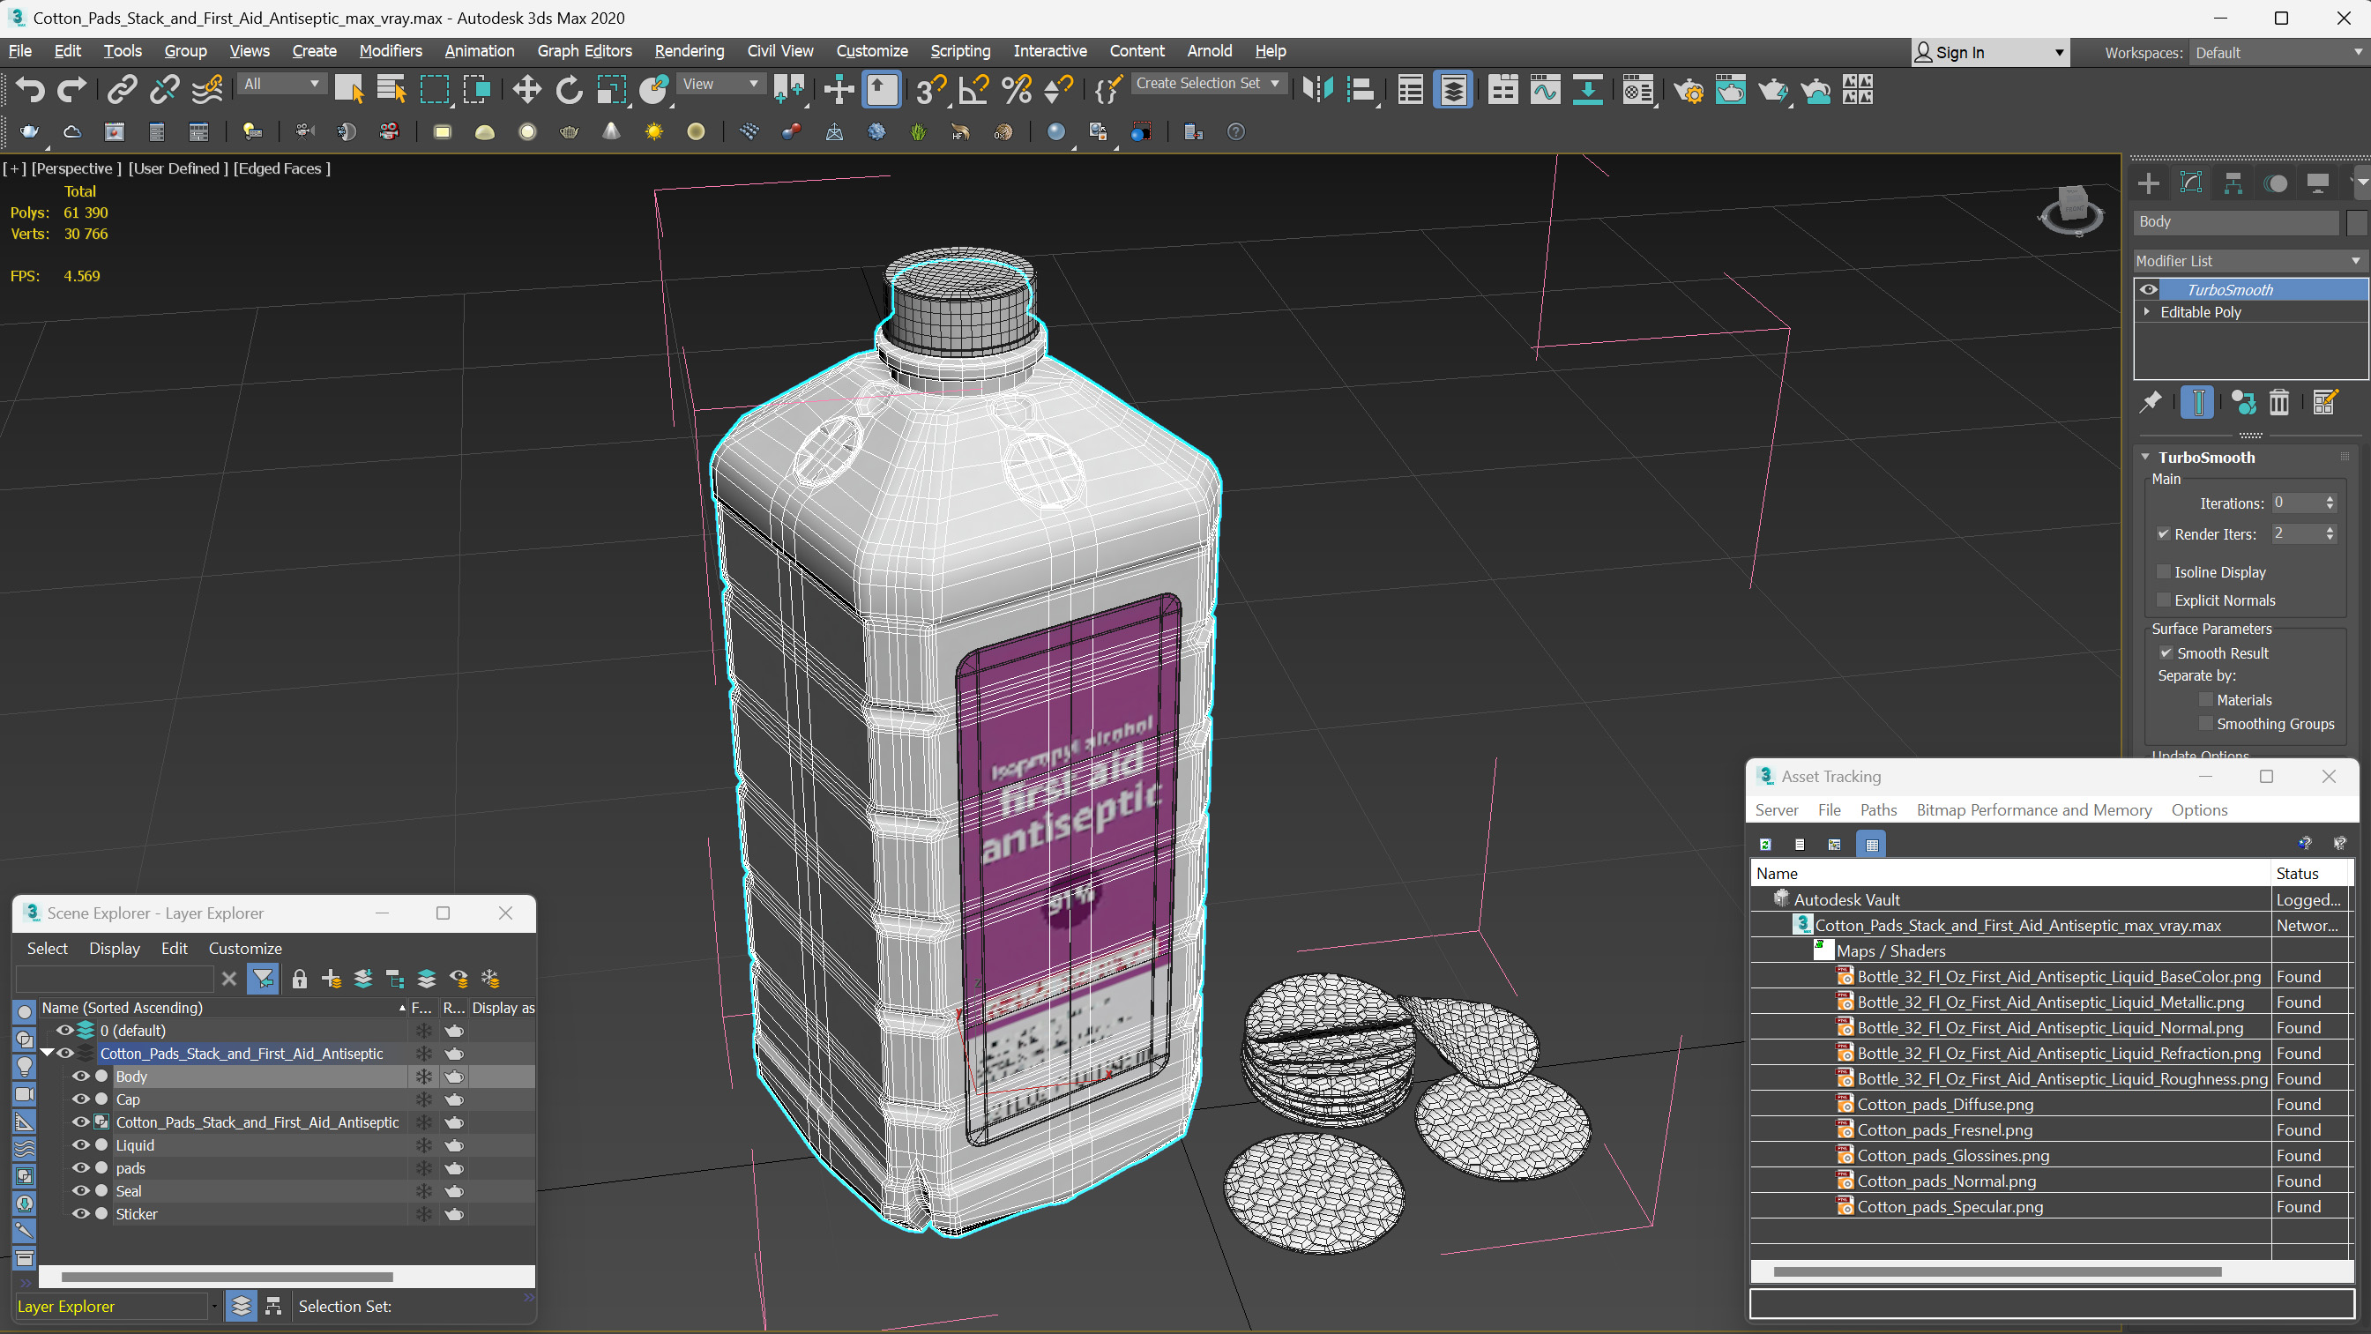Open the Rendering menu
The image size is (2371, 1334).
coord(690,51)
